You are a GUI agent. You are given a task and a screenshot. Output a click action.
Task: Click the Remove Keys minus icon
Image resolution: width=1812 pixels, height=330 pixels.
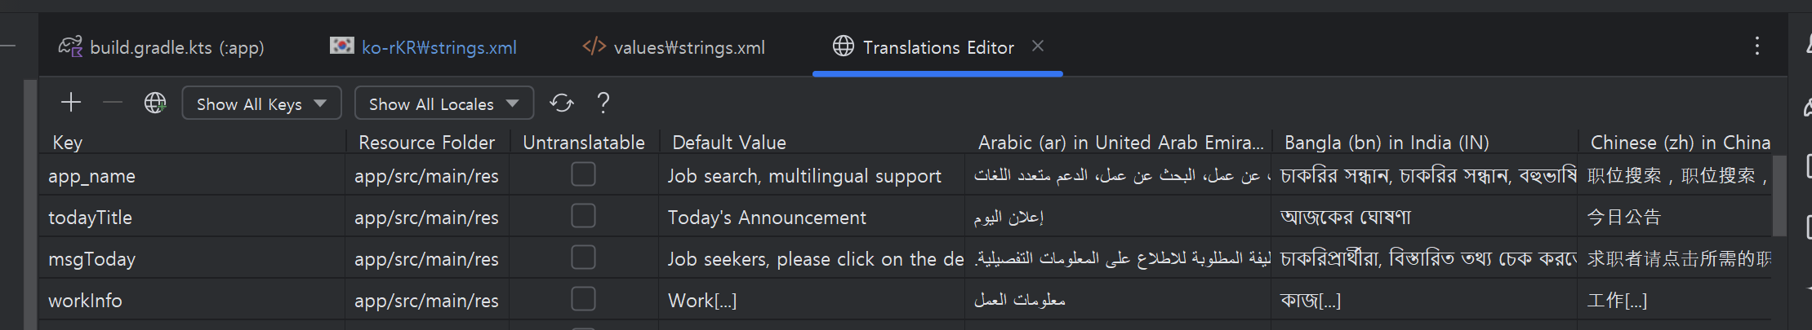point(113,103)
